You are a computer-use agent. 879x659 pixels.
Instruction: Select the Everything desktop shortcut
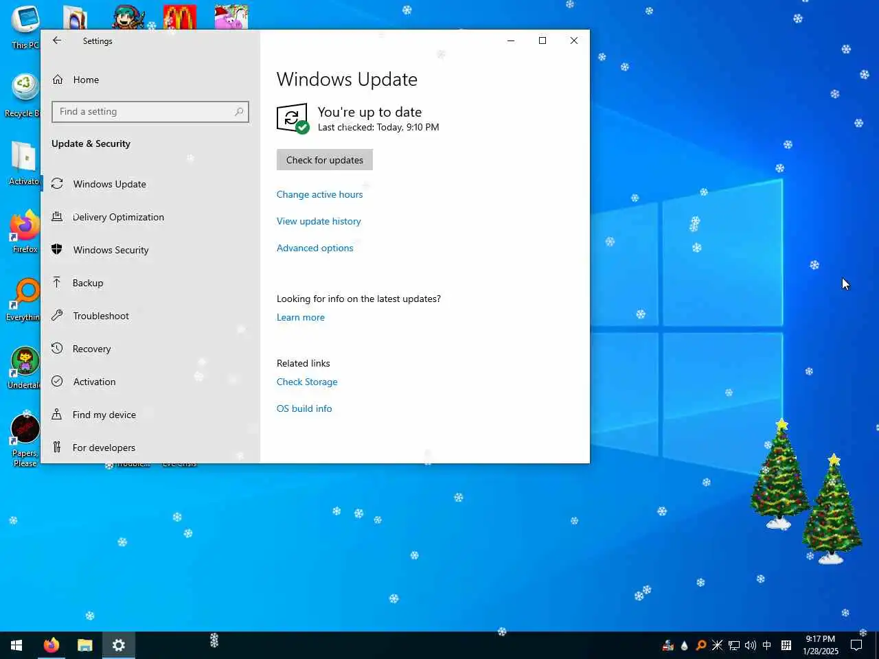24,300
